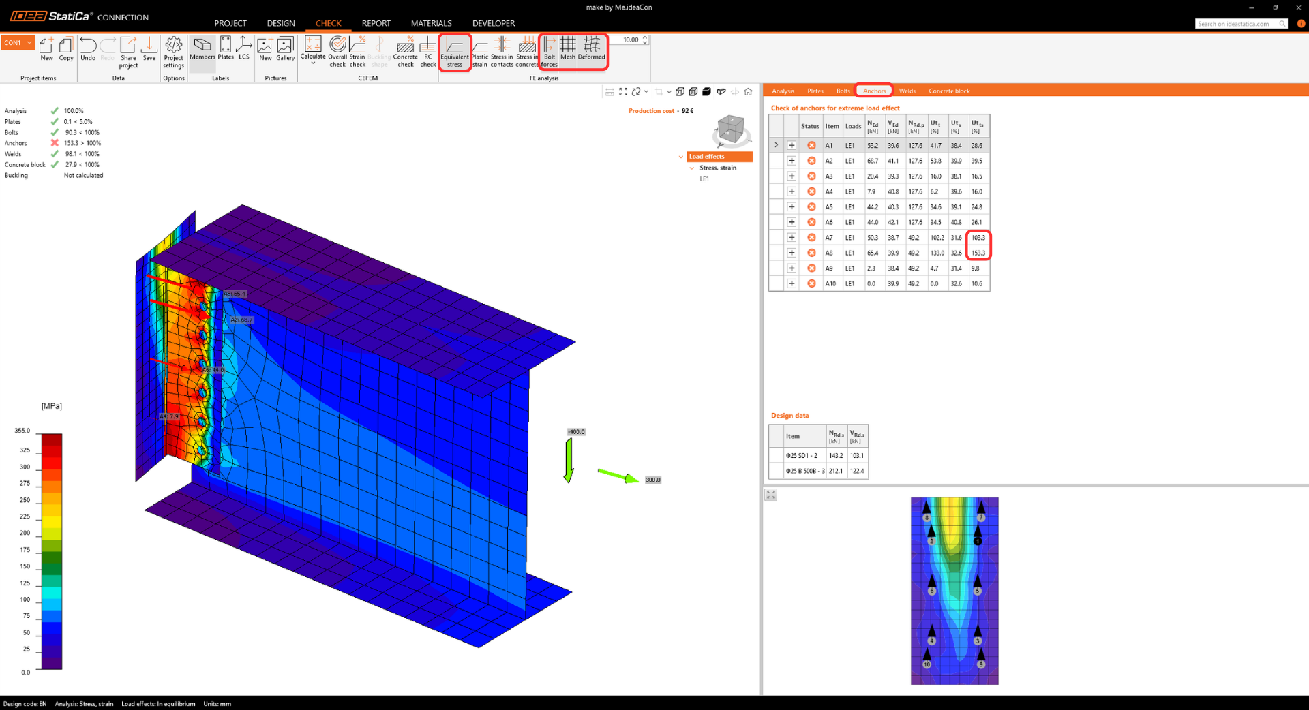Collapse the Load effects tree node
Screen dimensions: 1309x710
tap(681, 157)
